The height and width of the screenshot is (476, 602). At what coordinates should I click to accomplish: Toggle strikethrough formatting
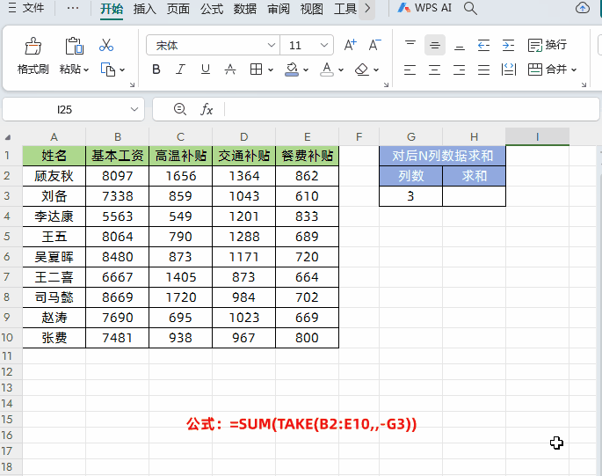click(x=230, y=70)
